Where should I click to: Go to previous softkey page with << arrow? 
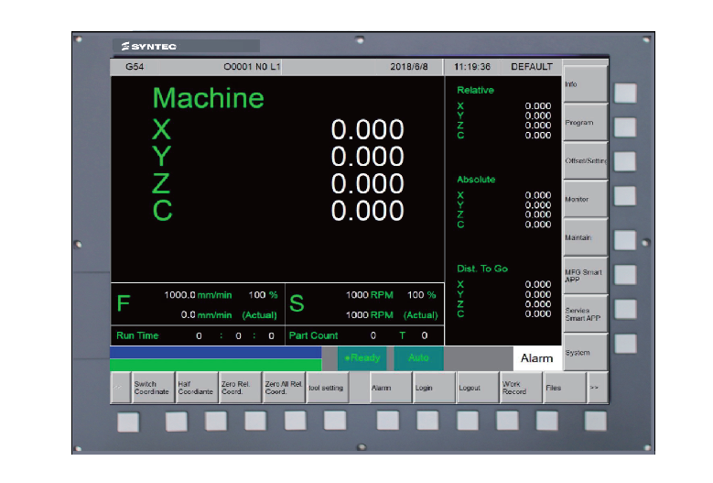click(119, 388)
